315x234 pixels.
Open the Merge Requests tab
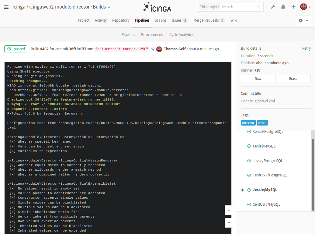(x=206, y=20)
